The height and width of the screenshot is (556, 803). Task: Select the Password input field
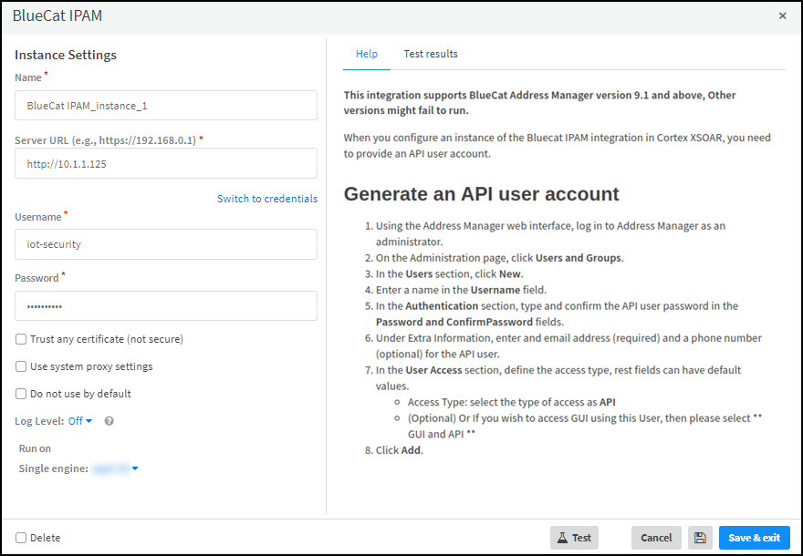tap(166, 306)
